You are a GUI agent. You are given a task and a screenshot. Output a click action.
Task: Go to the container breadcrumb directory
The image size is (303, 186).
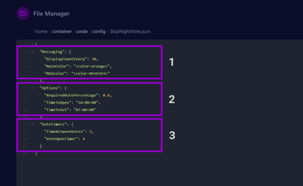tap(62, 31)
